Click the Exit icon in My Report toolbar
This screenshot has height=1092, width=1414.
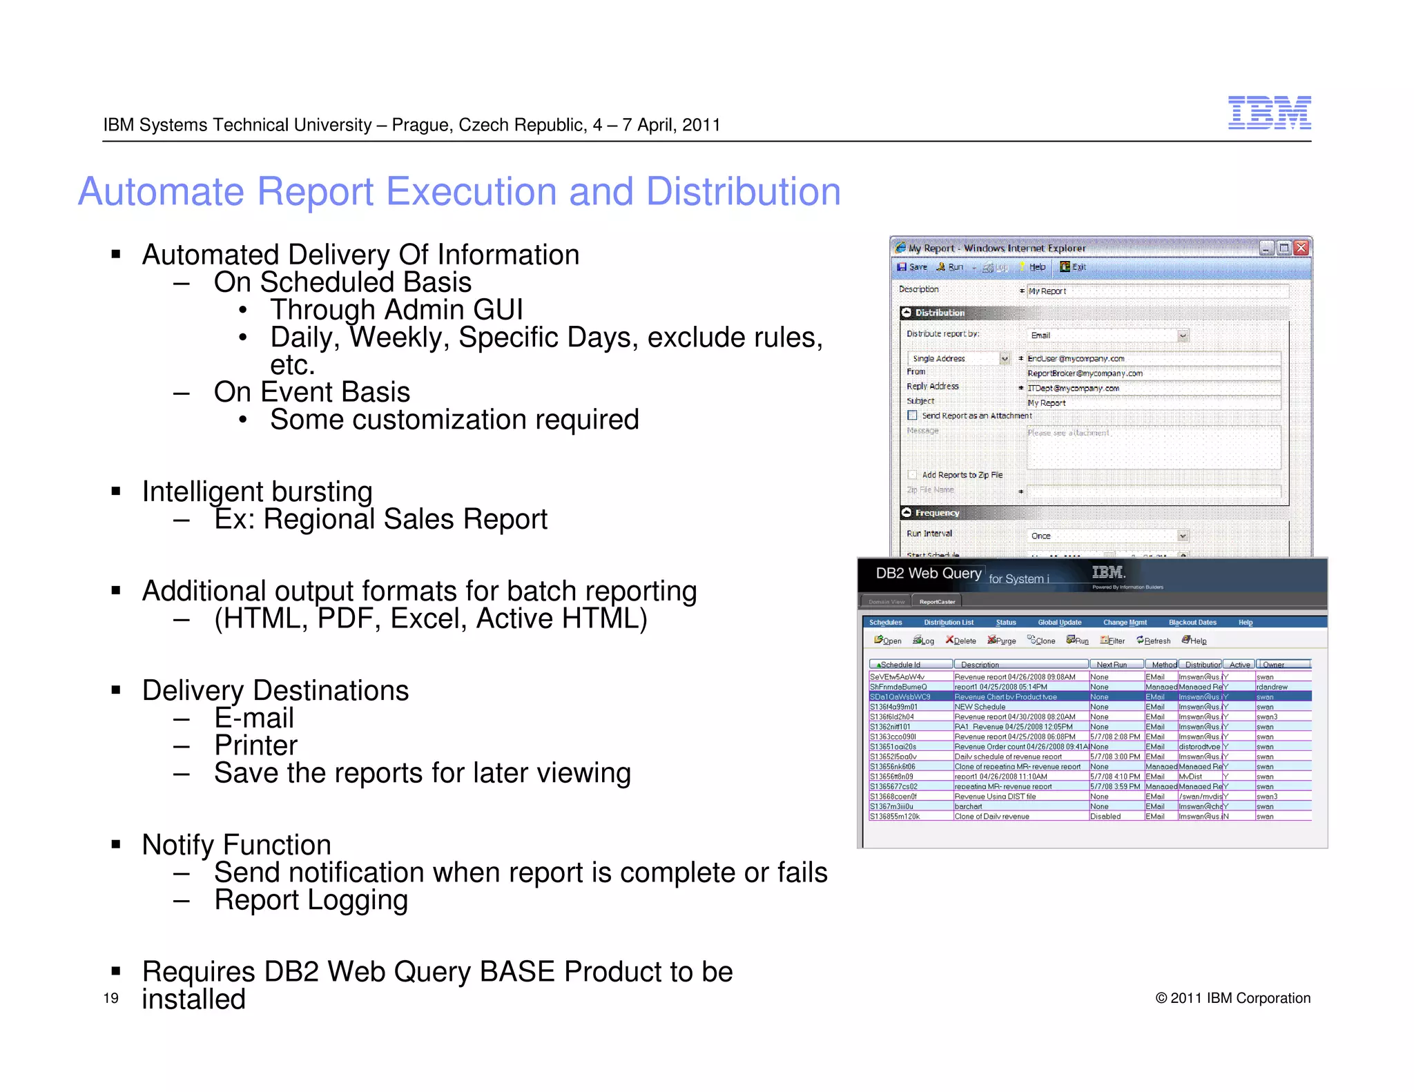click(x=1065, y=267)
